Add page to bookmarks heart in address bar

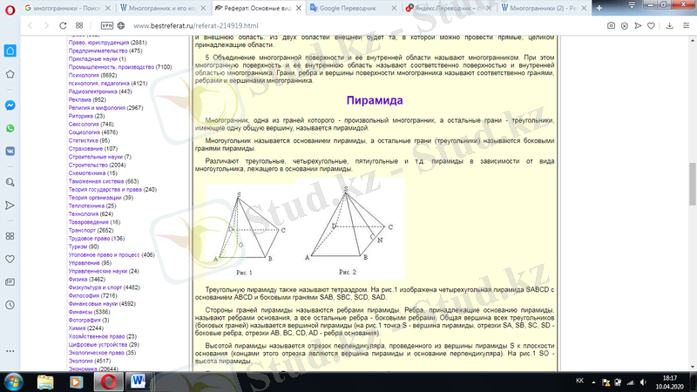pyautogui.click(x=651, y=26)
